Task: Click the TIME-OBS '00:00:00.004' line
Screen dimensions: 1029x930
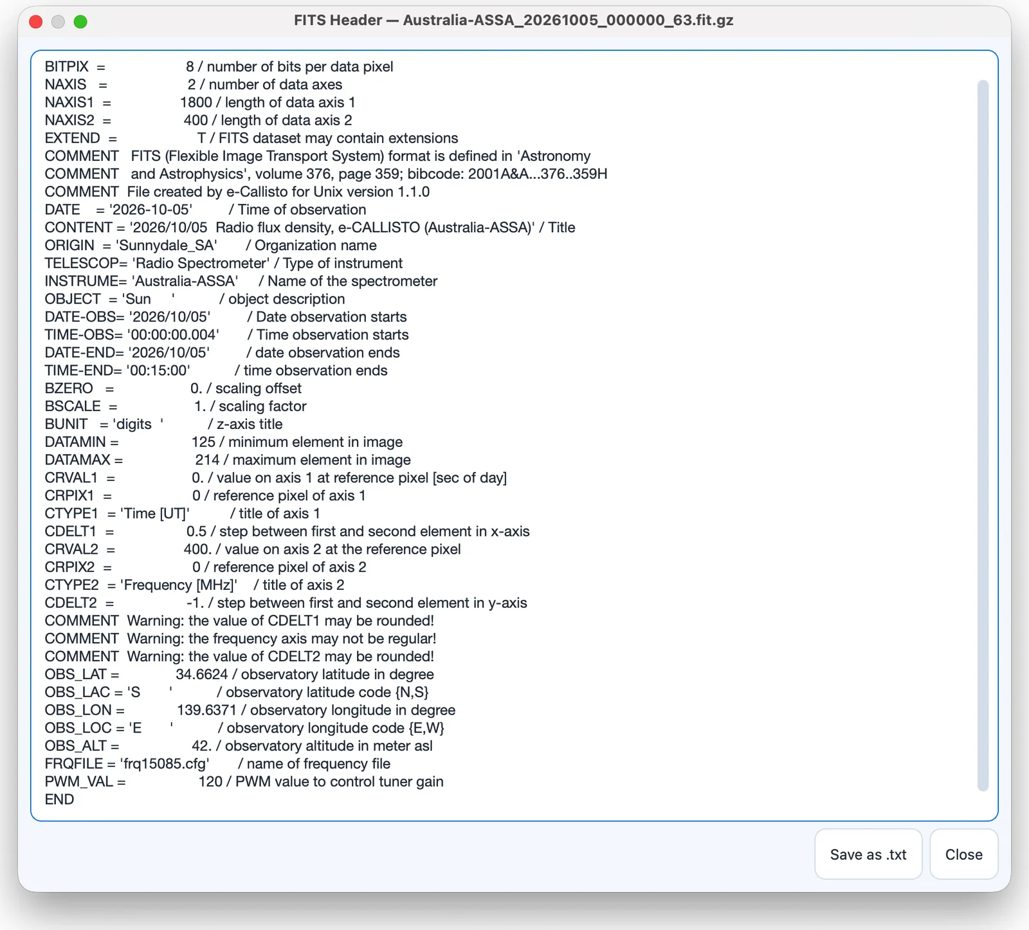Action: click(x=226, y=335)
